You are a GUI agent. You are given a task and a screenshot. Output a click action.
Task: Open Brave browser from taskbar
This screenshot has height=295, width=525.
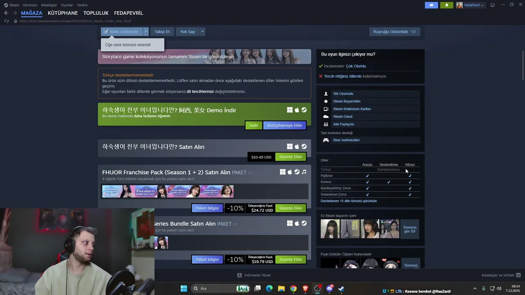305,288
